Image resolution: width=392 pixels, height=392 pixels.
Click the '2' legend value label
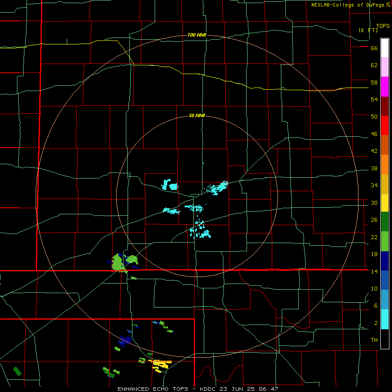coord(376,323)
